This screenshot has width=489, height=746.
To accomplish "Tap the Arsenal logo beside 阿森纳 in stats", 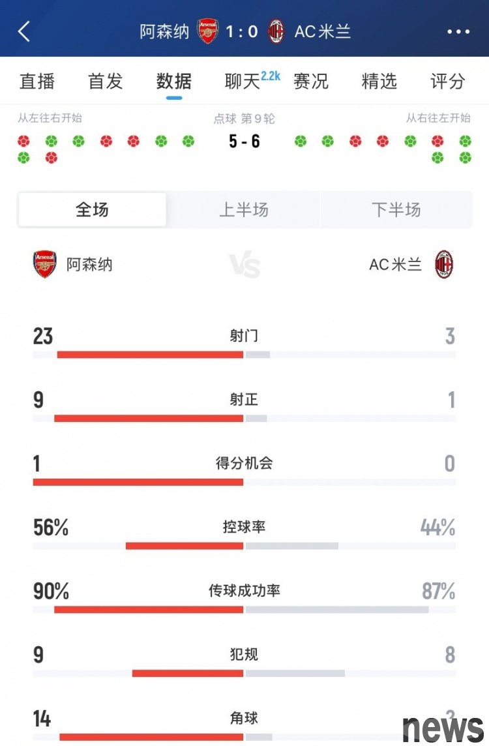I will tap(45, 264).
